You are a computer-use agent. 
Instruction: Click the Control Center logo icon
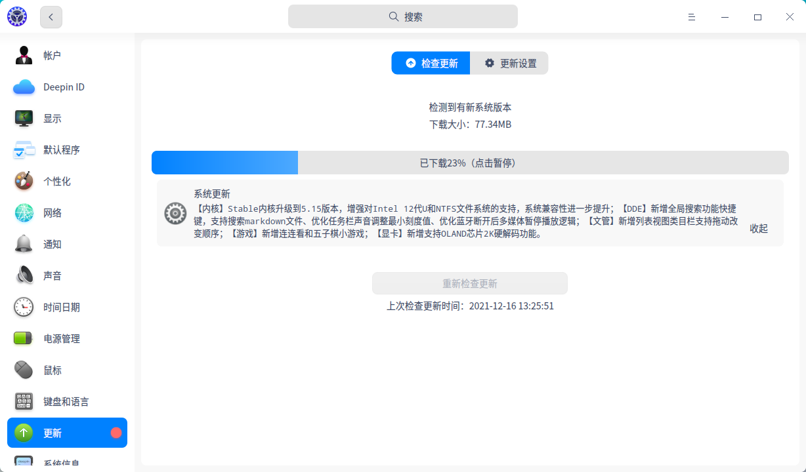(17, 17)
